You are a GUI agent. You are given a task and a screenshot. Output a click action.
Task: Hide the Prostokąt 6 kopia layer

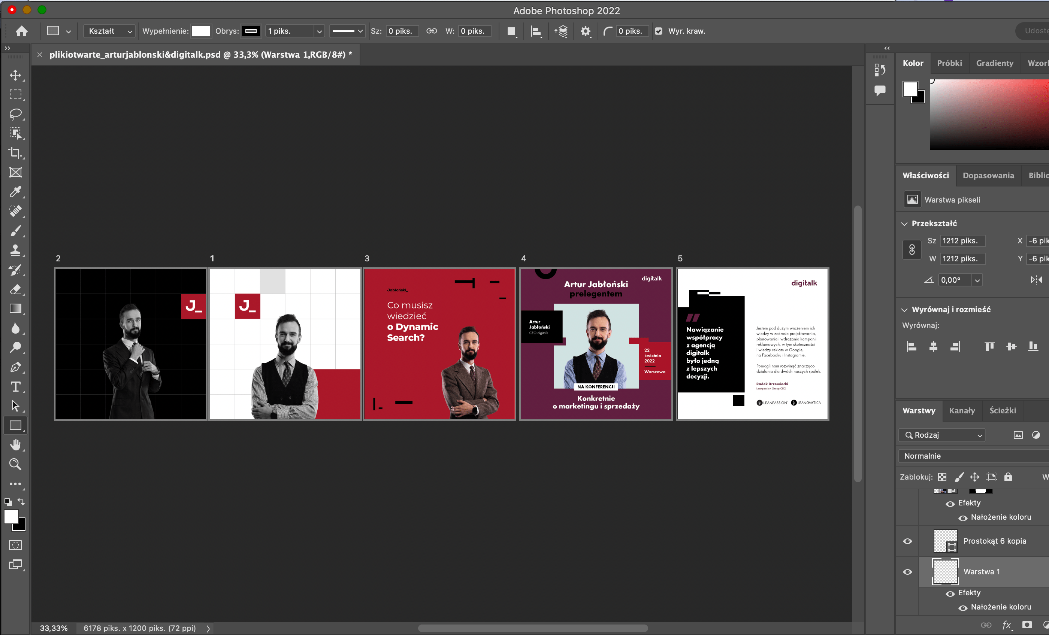(x=908, y=541)
